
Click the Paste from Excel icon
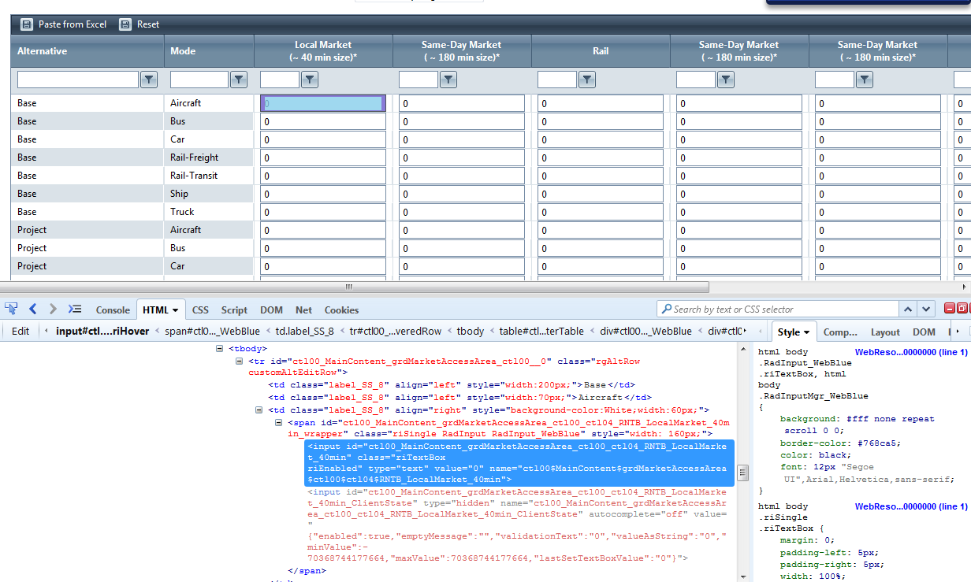[x=27, y=24]
